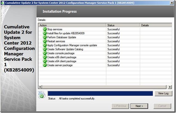Image resolution: width=176 pixels, height=113 pixels.
Task: Click the check icon beside Create console package
Action: click(x=45, y=53)
